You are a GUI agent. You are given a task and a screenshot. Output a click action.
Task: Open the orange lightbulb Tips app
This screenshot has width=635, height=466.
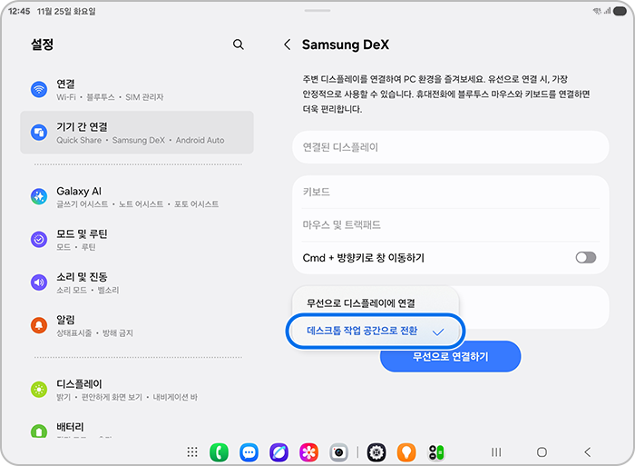[406, 452]
